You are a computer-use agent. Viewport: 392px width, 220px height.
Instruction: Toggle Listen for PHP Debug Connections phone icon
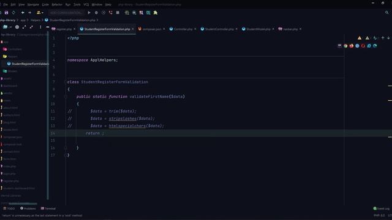coord(110,12)
